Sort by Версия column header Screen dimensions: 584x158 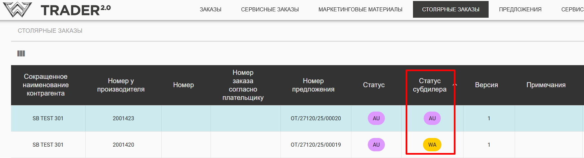486,85
